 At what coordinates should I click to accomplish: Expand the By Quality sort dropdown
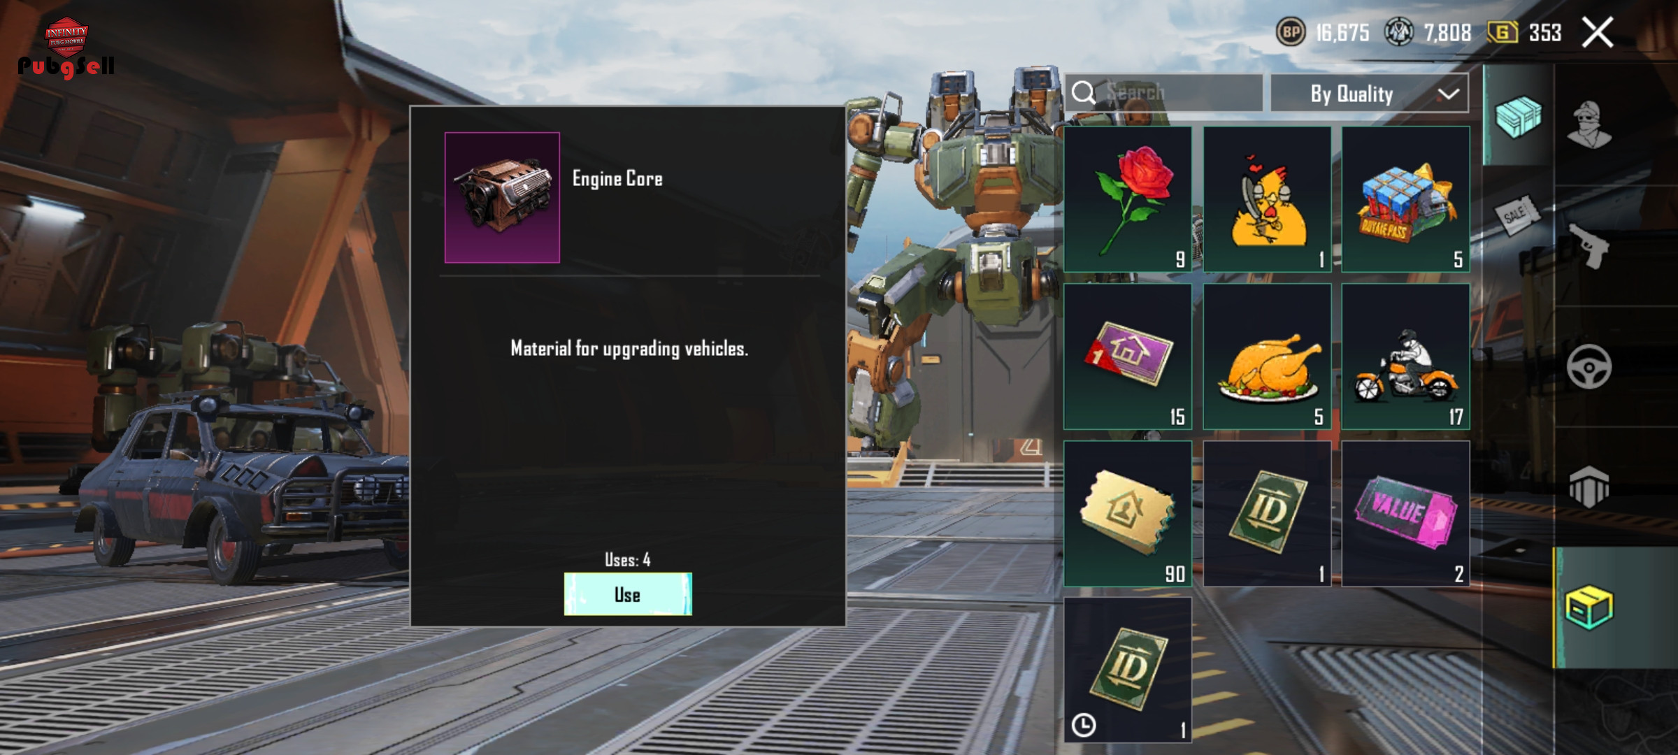pos(1369,93)
